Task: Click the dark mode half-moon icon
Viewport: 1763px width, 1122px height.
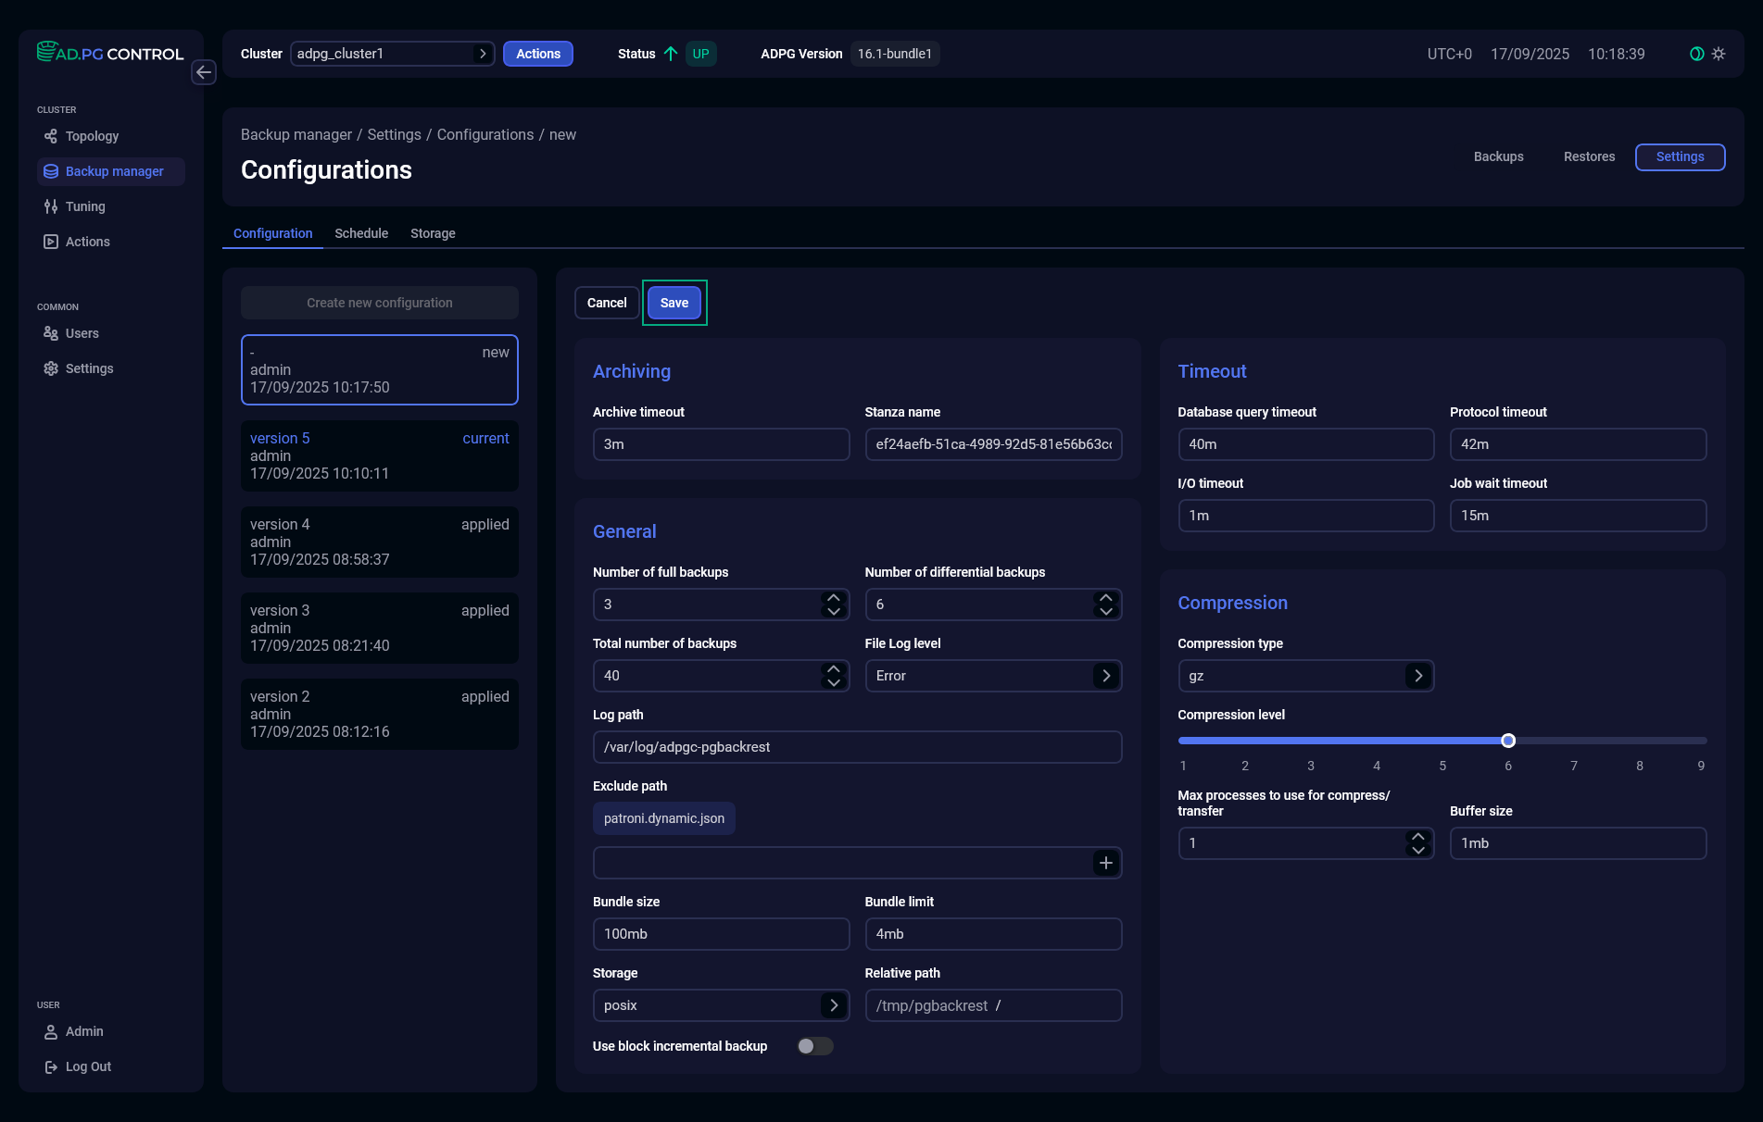Action: pyautogui.click(x=1696, y=54)
